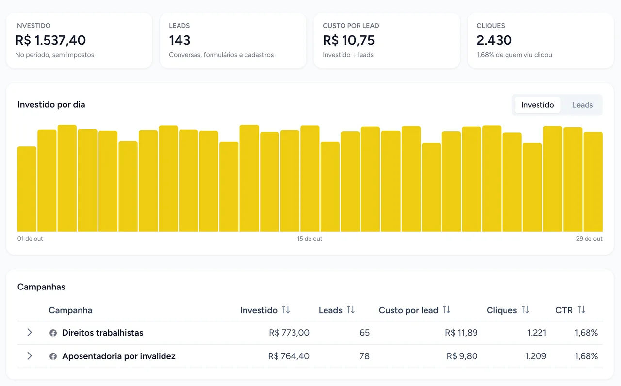The image size is (621, 386).
Task: Click the leads count 65
Action: tap(365, 333)
